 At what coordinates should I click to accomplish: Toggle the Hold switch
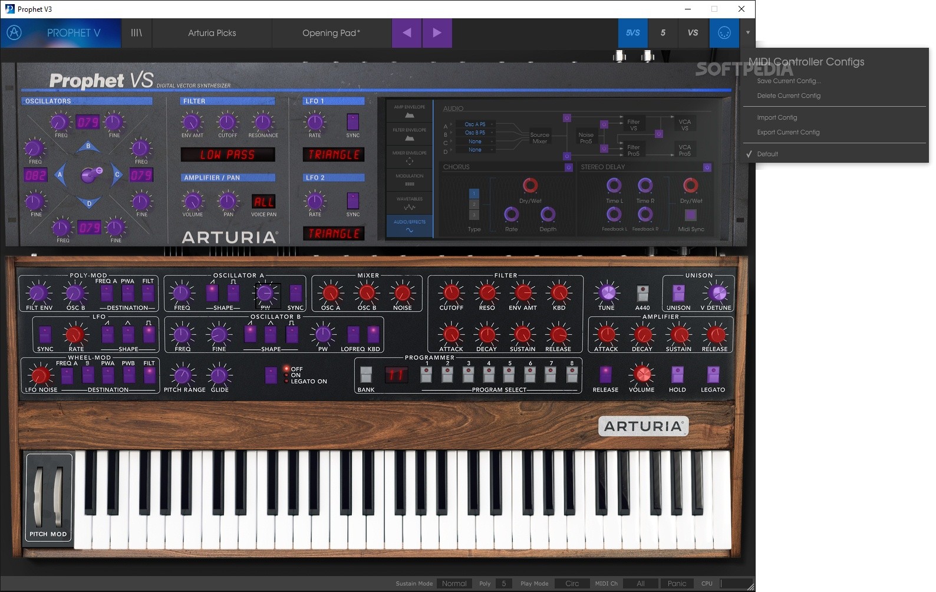click(677, 374)
